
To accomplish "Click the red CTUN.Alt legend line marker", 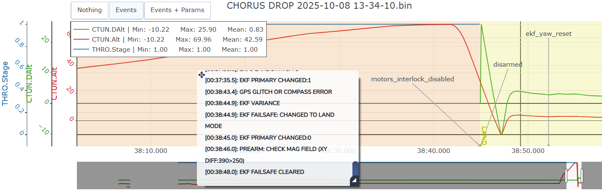I will [x=81, y=40].
